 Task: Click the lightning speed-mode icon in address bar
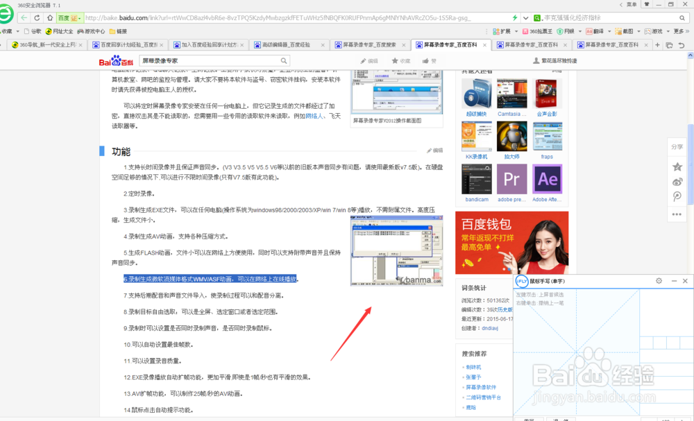point(515,18)
